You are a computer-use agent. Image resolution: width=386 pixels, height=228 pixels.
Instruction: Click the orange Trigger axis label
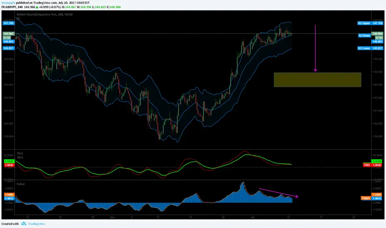(366, 198)
